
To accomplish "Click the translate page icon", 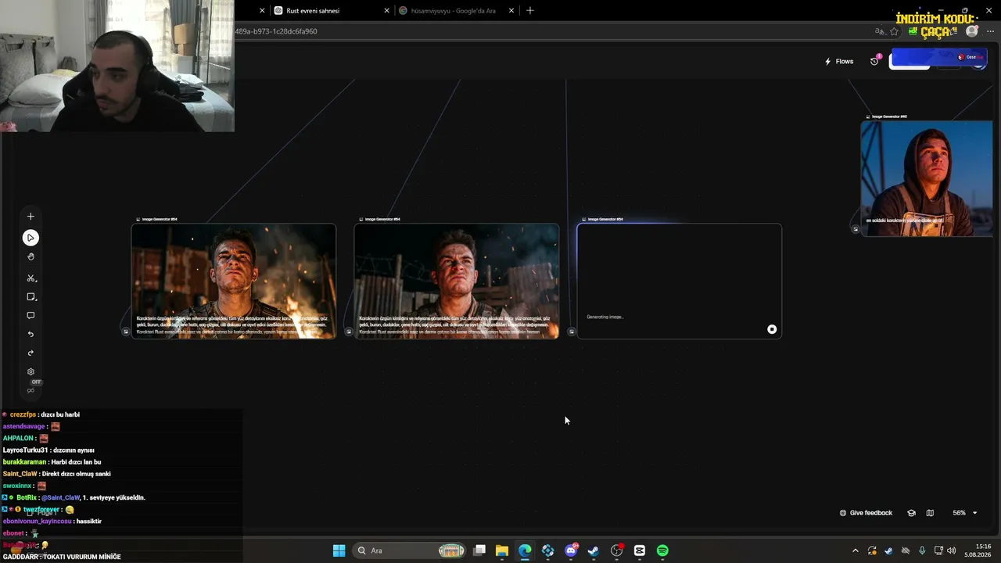I will click(880, 31).
